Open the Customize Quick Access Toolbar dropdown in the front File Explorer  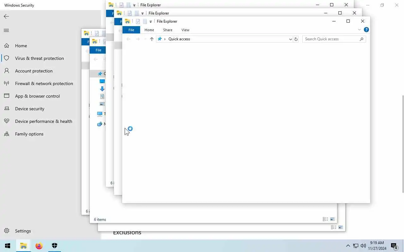(x=151, y=22)
